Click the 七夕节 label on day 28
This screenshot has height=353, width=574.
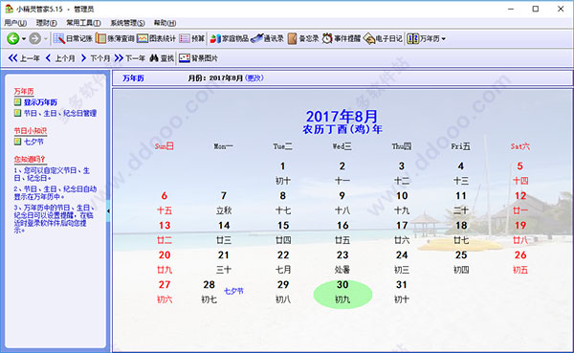pos(233,291)
